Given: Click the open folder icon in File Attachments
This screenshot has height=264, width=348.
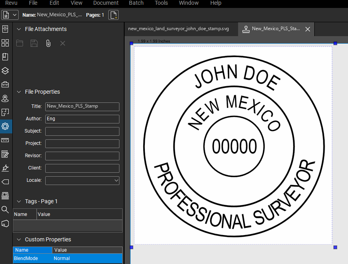Looking at the screenshot, I should [20, 43].
